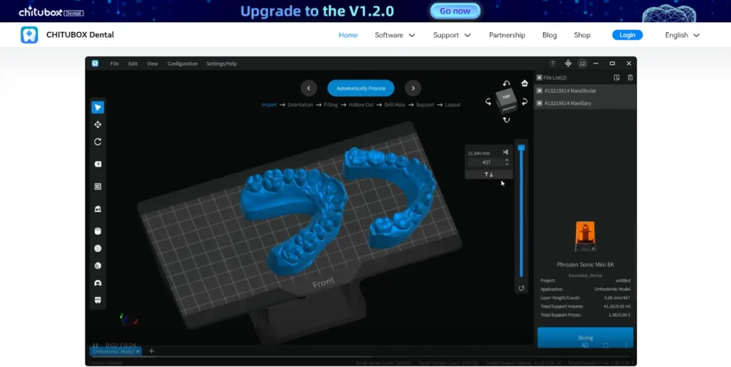The width and height of the screenshot is (731, 367).
Task: Open the English language dropdown
Action: 682,35
